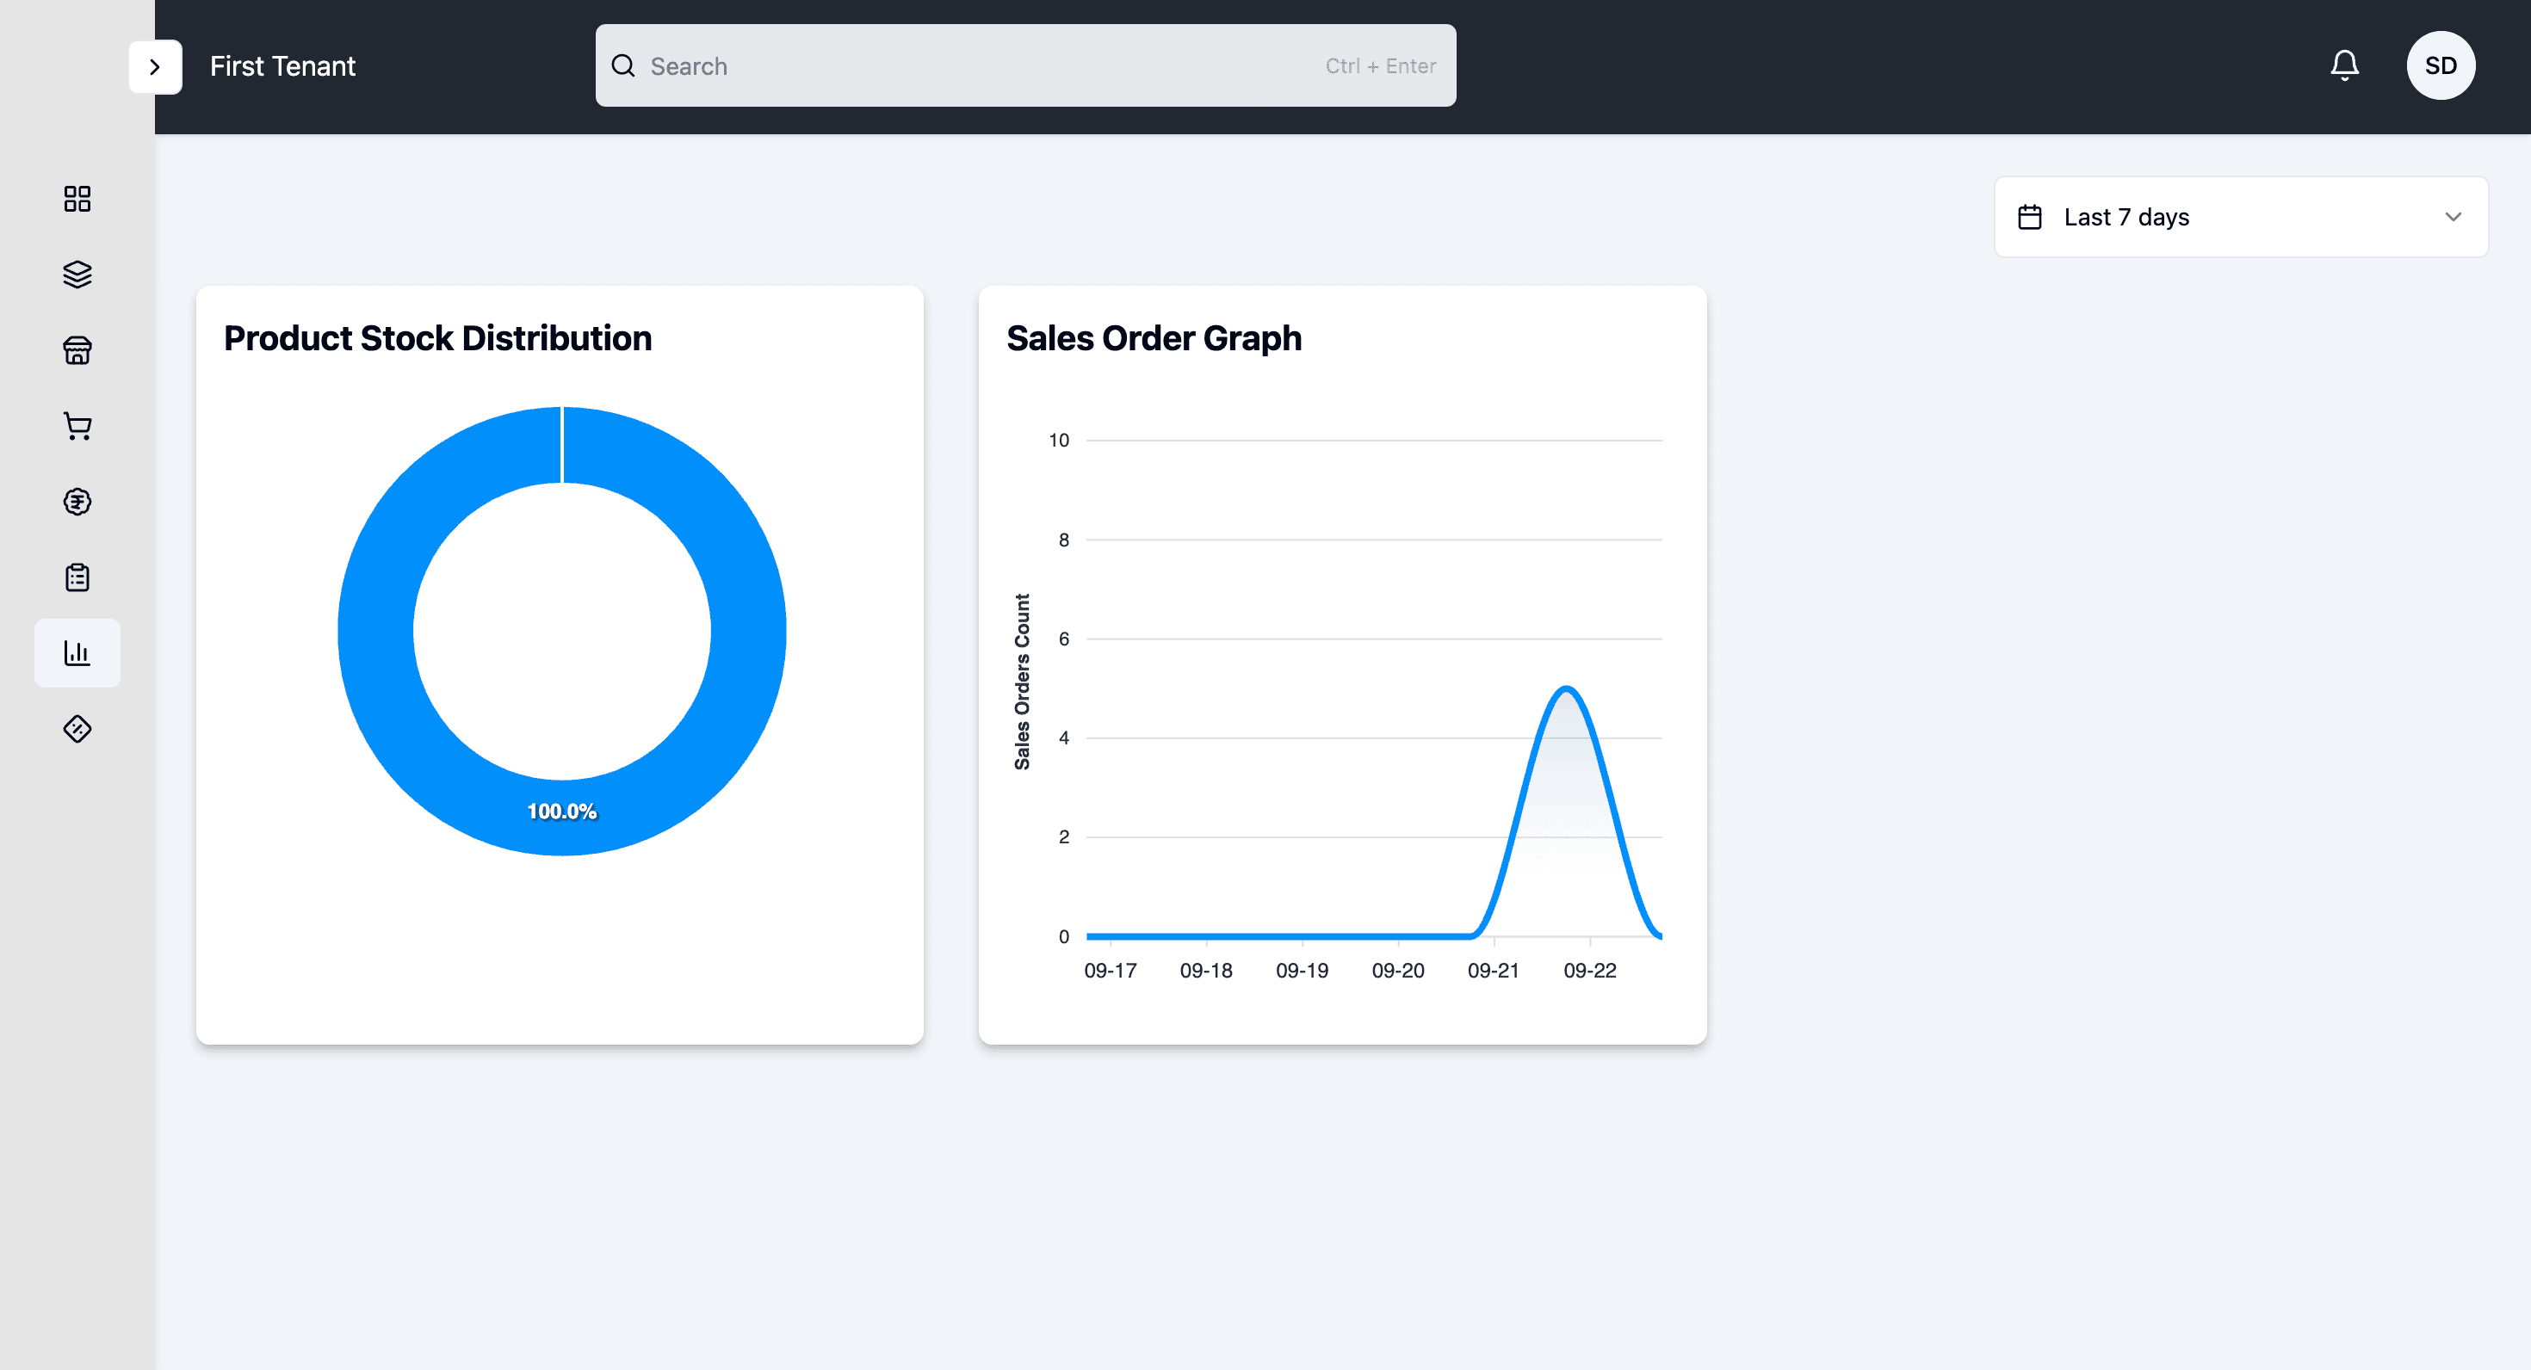Viewport: 2531px width, 1370px height.
Task: Open the reports/clipboard icon
Action: [x=77, y=577]
